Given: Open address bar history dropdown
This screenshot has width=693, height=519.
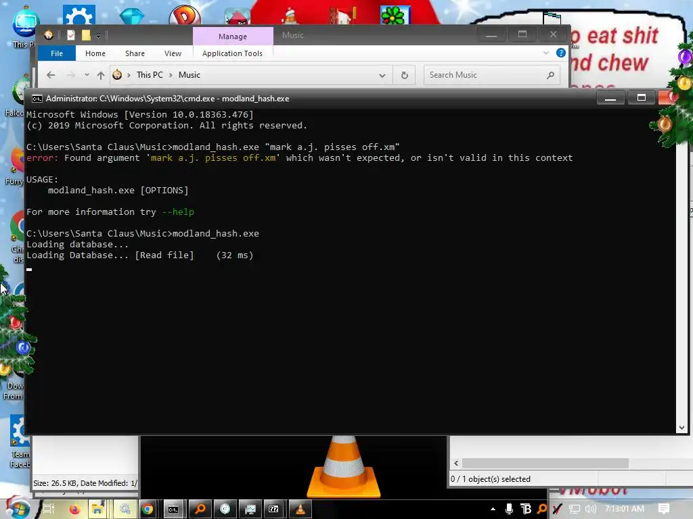Looking at the screenshot, I should pos(382,76).
